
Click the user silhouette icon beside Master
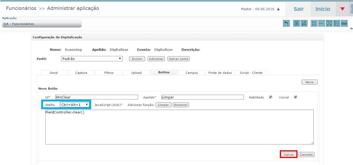point(278,9)
